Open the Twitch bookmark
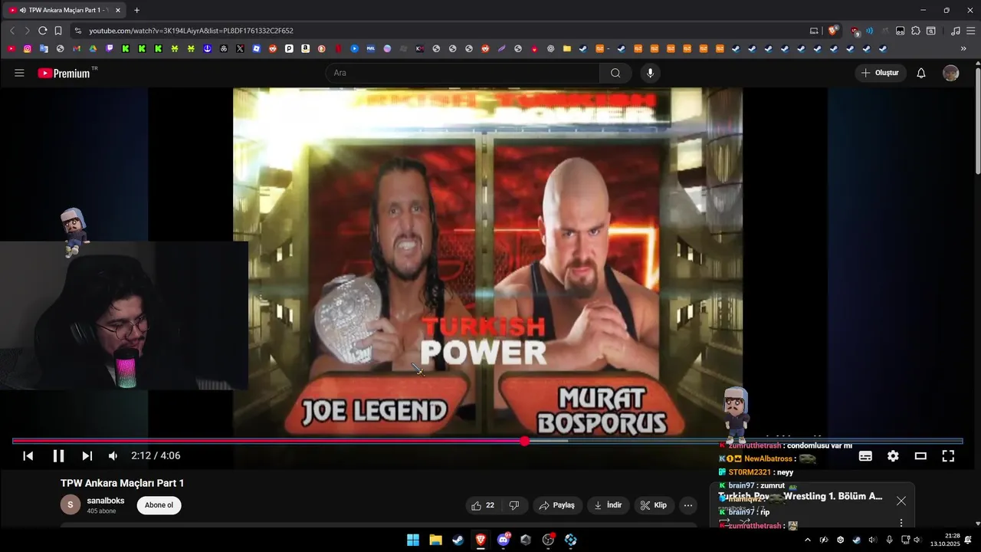This screenshot has width=981, height=552. (110, 48)
